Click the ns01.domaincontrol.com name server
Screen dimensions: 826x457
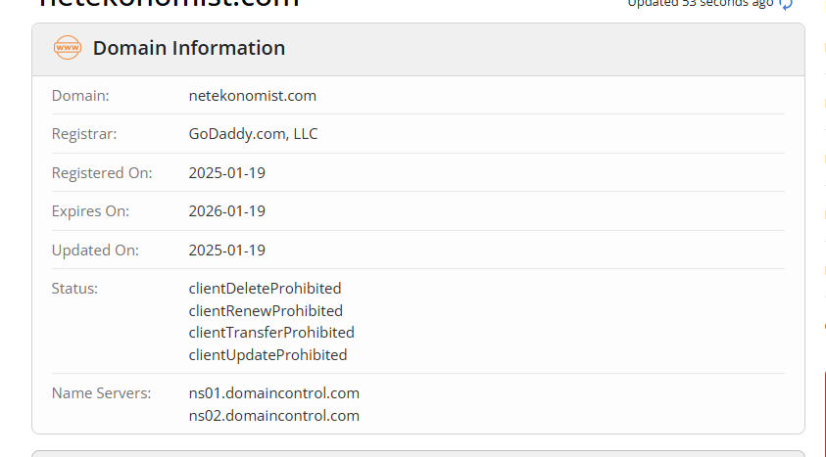pyautogui.click(x=274, y=392)
